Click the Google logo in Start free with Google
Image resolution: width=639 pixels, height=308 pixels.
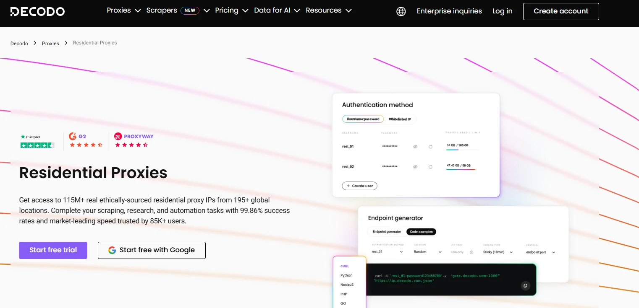112,250
